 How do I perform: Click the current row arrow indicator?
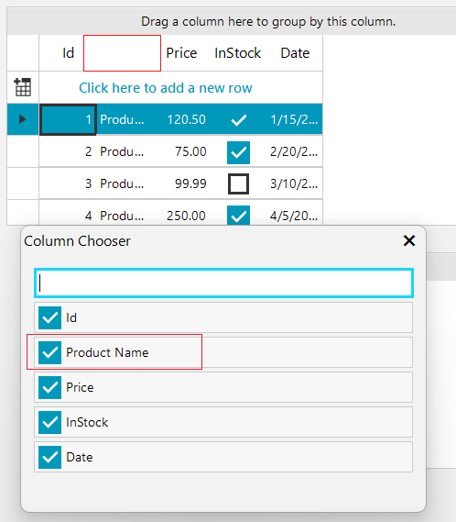[22, 119]
